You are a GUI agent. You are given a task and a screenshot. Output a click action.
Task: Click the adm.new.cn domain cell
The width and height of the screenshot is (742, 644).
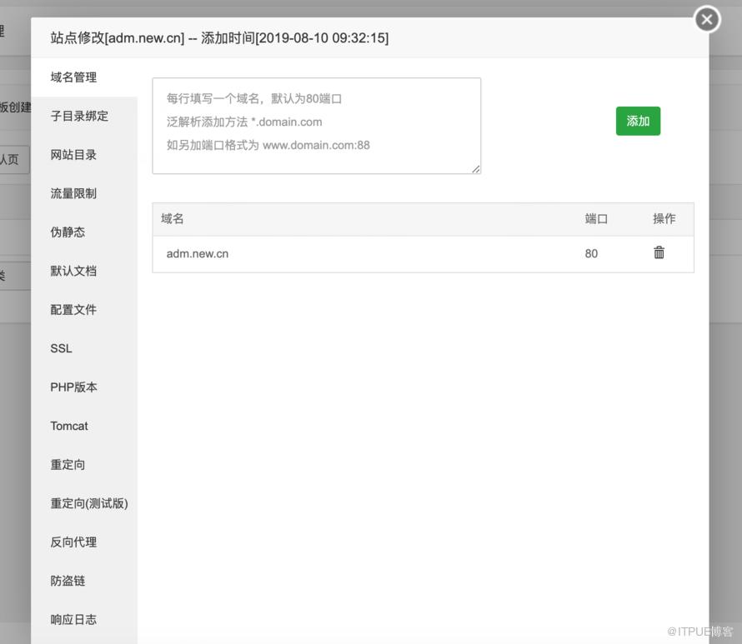point(198,254)
